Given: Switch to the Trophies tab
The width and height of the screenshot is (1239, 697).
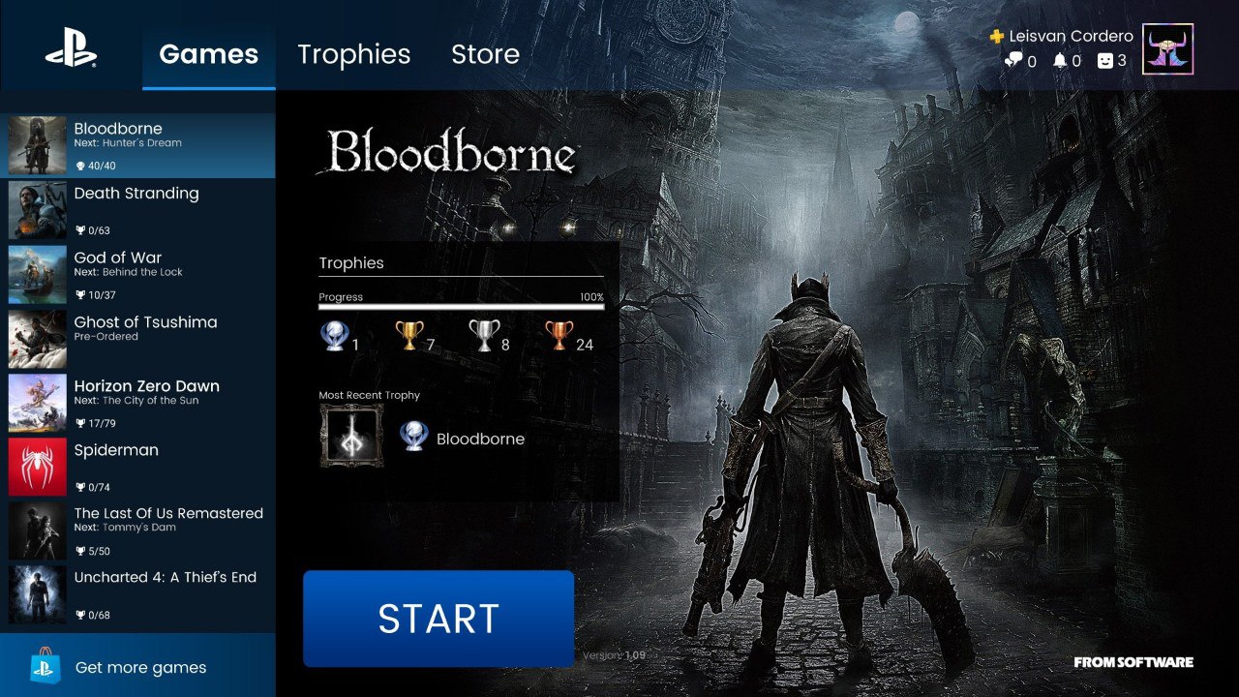Looking at the screenshot, I should pos(354,54).
